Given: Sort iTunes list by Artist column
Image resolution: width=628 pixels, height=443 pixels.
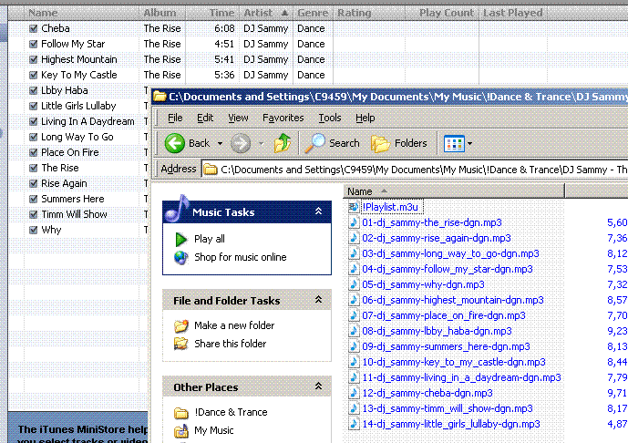Looking at the screenshot, I should click(x=266, y=13).
